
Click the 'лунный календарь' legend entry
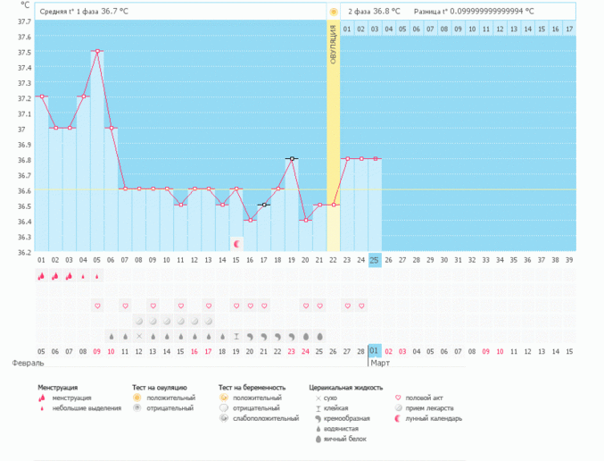tap(430, 418)
